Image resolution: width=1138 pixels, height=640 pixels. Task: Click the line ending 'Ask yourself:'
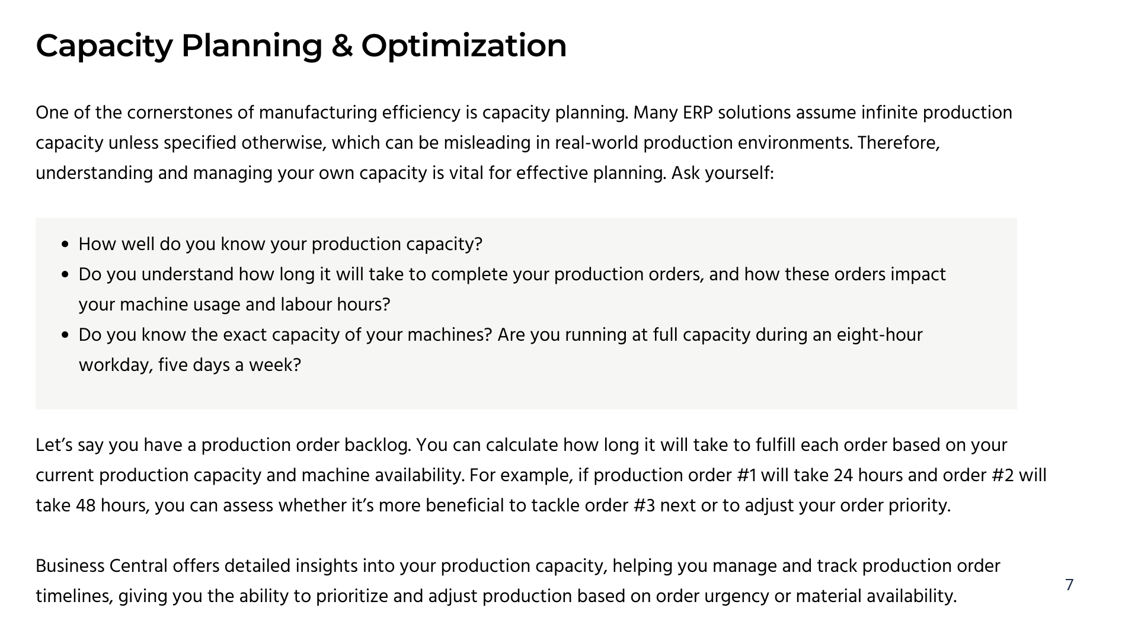coord(405,173)
